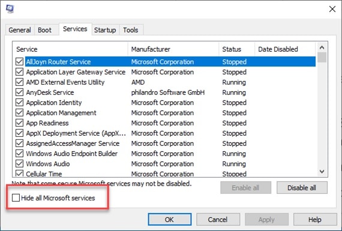Click Stopped status of Application Identity

click(x=234, y=103)
